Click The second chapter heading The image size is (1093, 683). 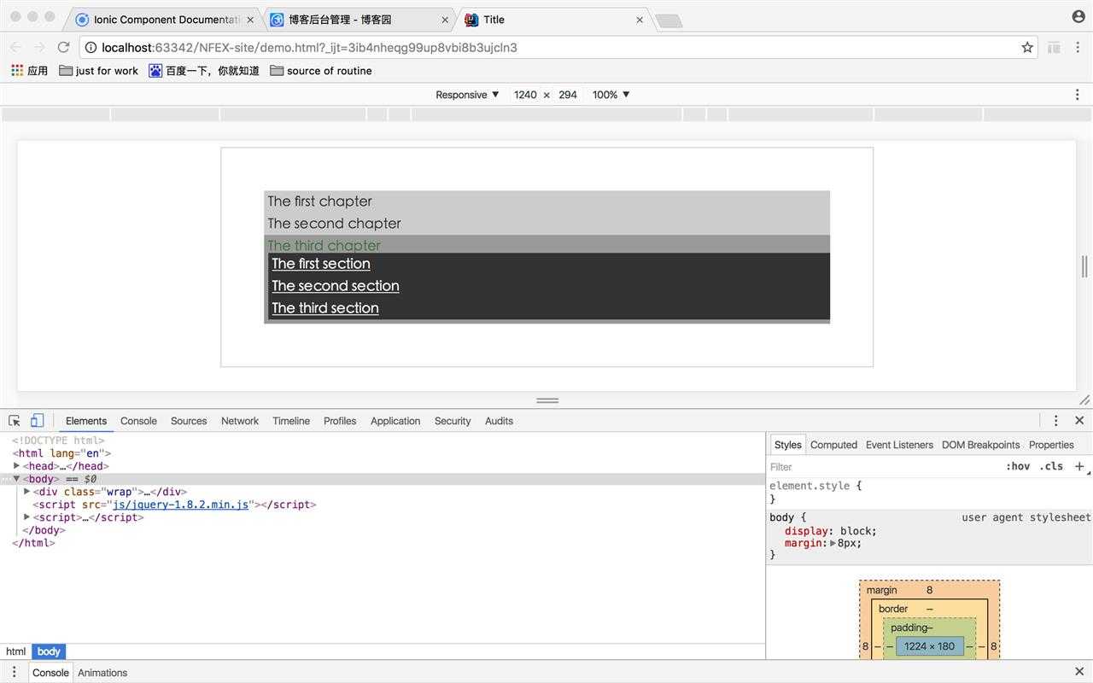pos(334,224)
